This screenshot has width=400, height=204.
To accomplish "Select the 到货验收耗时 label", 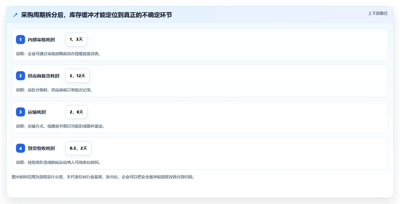I will point(41,148).
